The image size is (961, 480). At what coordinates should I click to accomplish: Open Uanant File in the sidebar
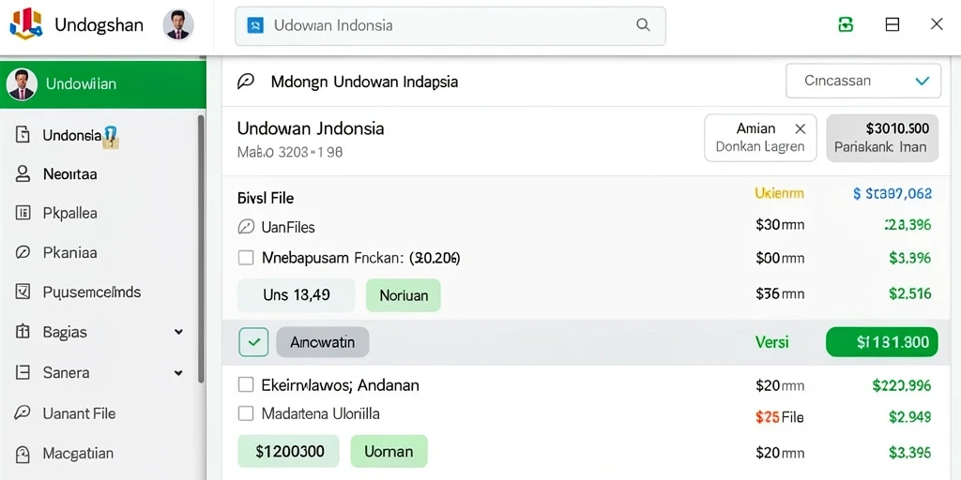[79, 413]
